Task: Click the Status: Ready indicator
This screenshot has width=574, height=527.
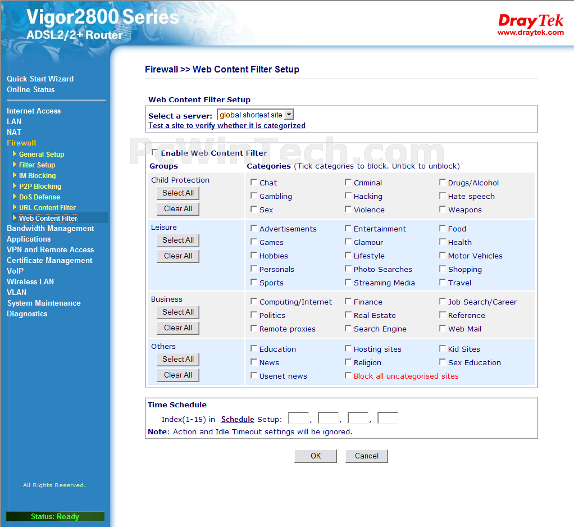Action: click(55, 516)
